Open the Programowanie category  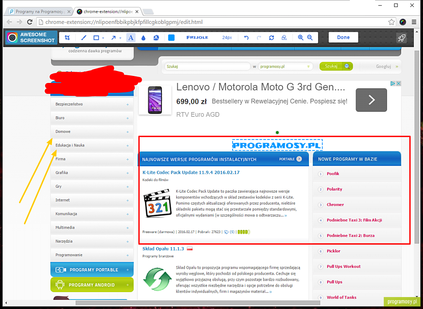(x=92, y=255)
